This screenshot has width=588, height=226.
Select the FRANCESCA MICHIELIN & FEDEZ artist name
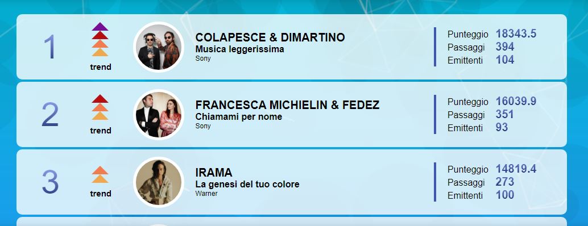[x=287, y=105]
